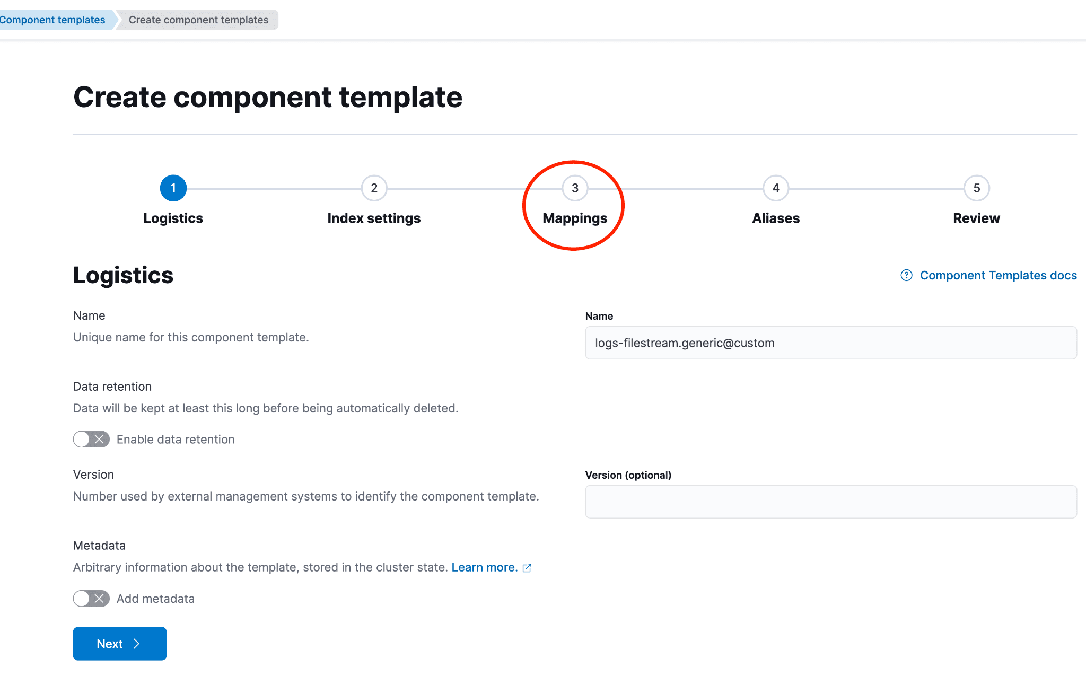Enable data retention toggle
The height and width of the screenshot is (676, 1086).
[x=91, y=439]
